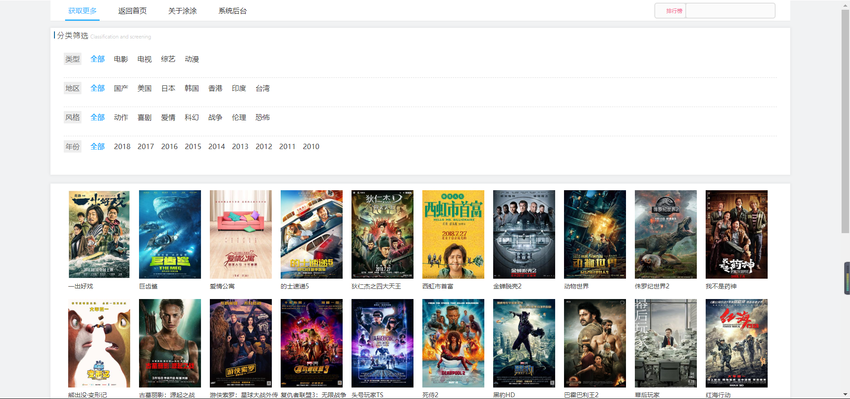Click the scrollbar down arrow
This screenshot has height=399, width=850.
pos(845,395)
